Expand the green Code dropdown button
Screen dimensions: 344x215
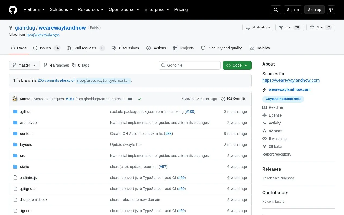[x=237, y=65]
